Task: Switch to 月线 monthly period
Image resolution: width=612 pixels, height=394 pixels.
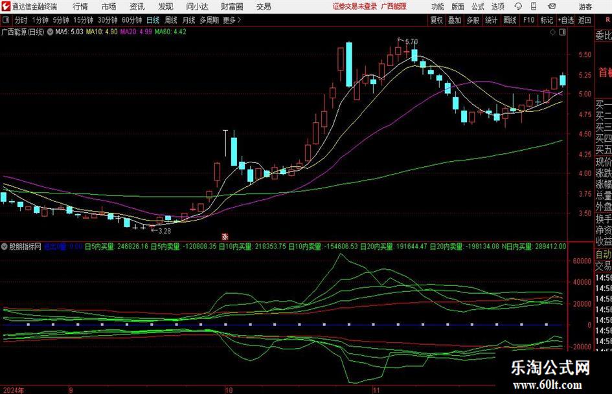Action: point(189,20)
